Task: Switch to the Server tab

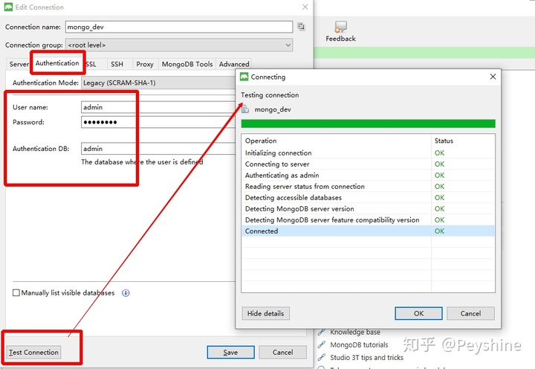Action: (19, 64)
